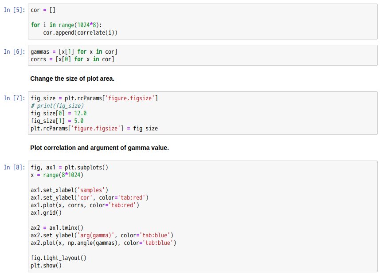
Task: Click the 'fig_size[0] = 12.0' line
Action: tap(59, 114)
